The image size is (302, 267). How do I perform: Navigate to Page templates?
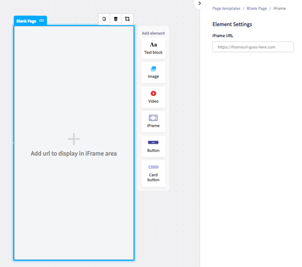226,8
